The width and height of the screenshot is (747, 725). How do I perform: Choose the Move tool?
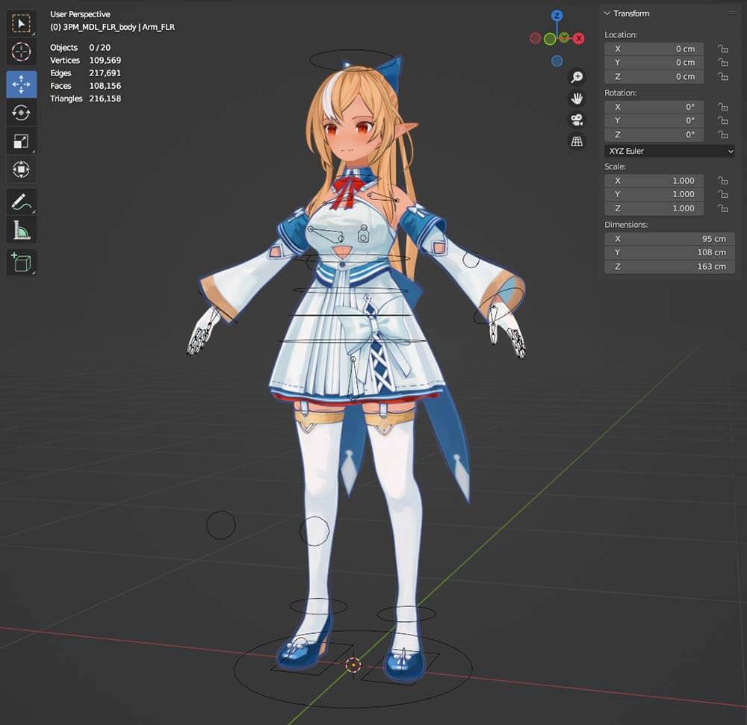coord(21,84)
